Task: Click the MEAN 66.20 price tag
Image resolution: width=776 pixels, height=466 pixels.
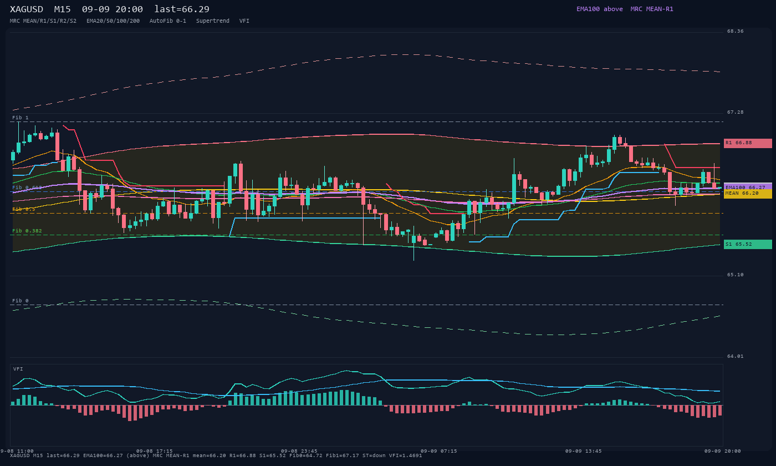Action: pyautogui.click(x=748, y=194)
